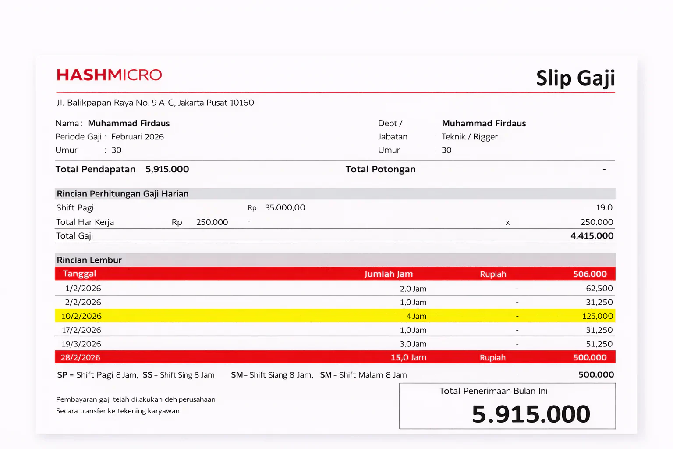Click amount 500.000 in red row

(x=590, y=357)
